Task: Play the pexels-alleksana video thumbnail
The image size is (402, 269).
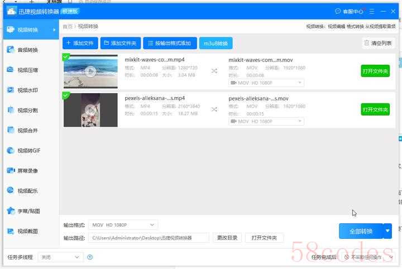Action: (x=90, y=110)
